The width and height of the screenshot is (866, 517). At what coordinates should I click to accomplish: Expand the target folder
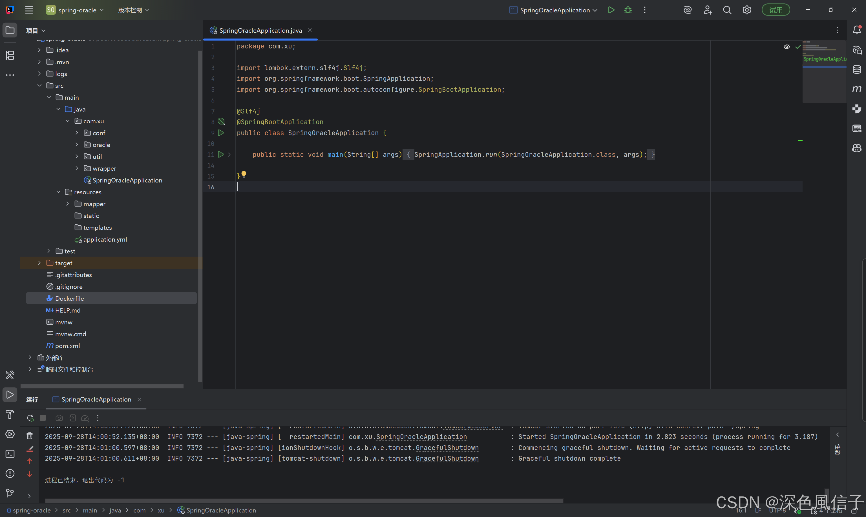(39, 263)
